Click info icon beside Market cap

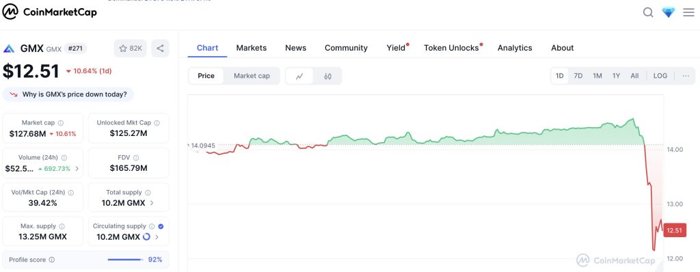point(61,123)
